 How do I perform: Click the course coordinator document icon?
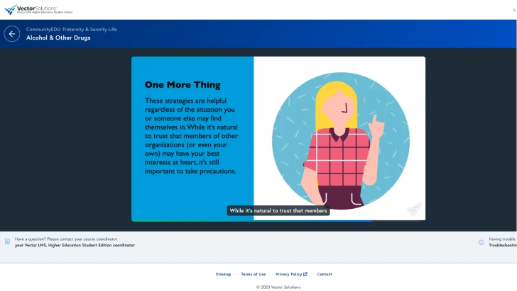(7, 241)
